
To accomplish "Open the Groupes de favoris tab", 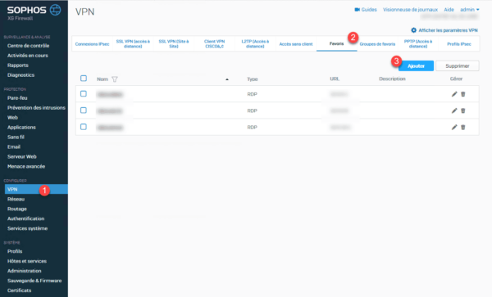I will coord(377,44).
